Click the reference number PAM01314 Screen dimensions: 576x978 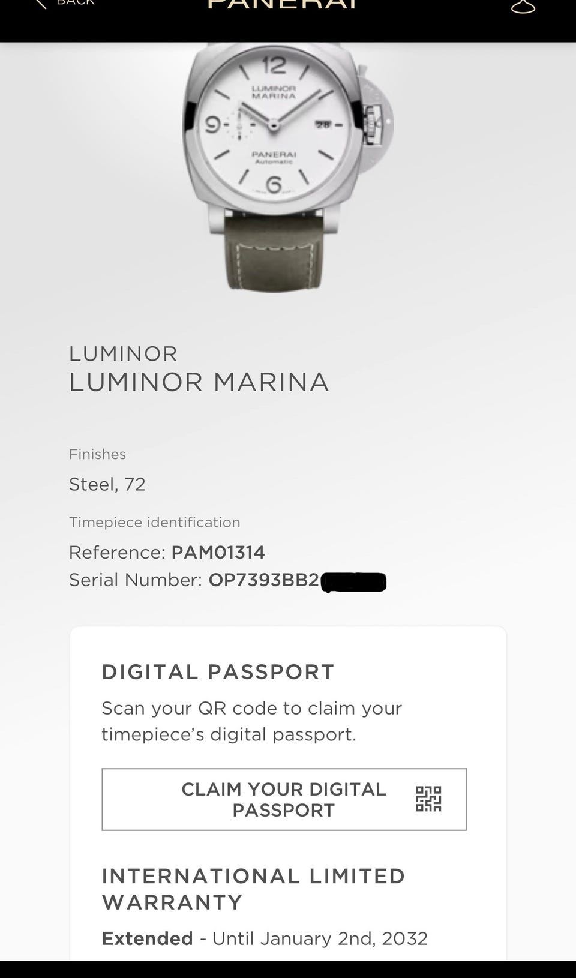(218, 552)
